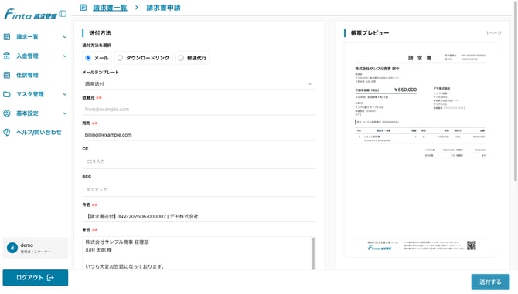This screenshot has height=294, width=518.
Task: Select the ダウンロードリンク delivery option
Action: point(144,58)
